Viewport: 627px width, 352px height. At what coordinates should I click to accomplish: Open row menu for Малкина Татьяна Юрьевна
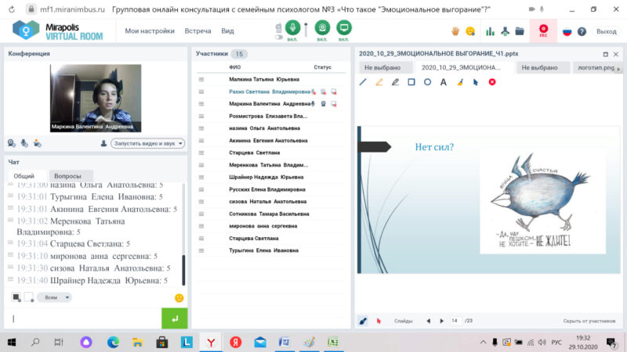[201, 80]
